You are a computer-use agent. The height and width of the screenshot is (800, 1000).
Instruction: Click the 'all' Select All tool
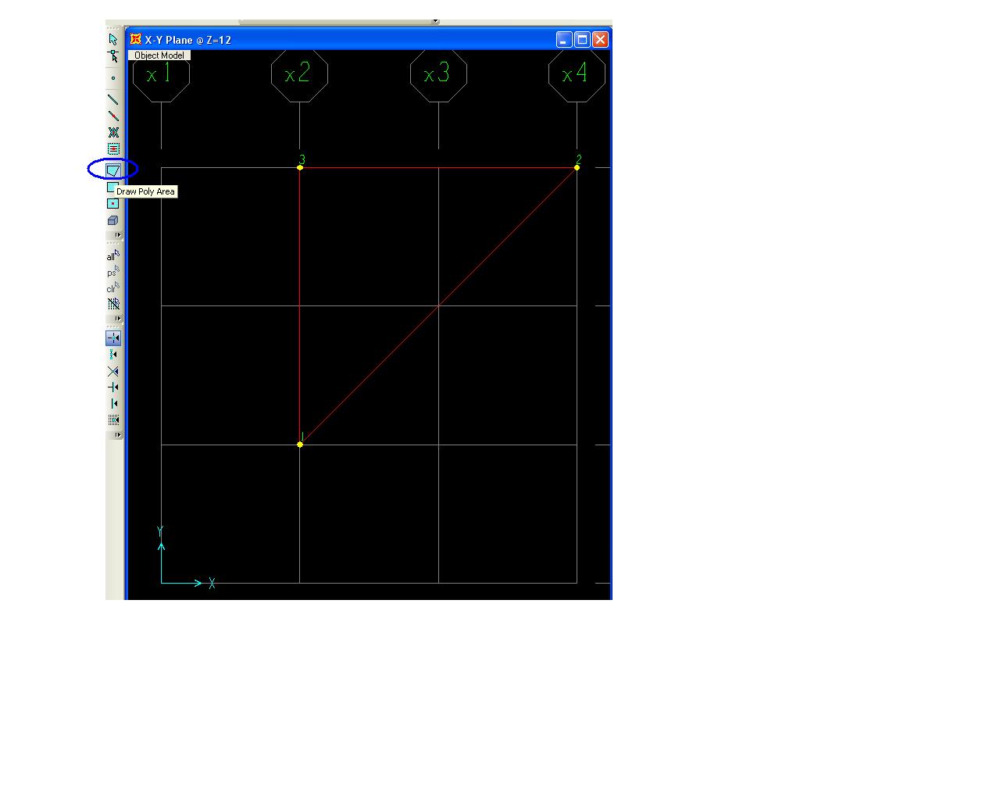[113, 255]
